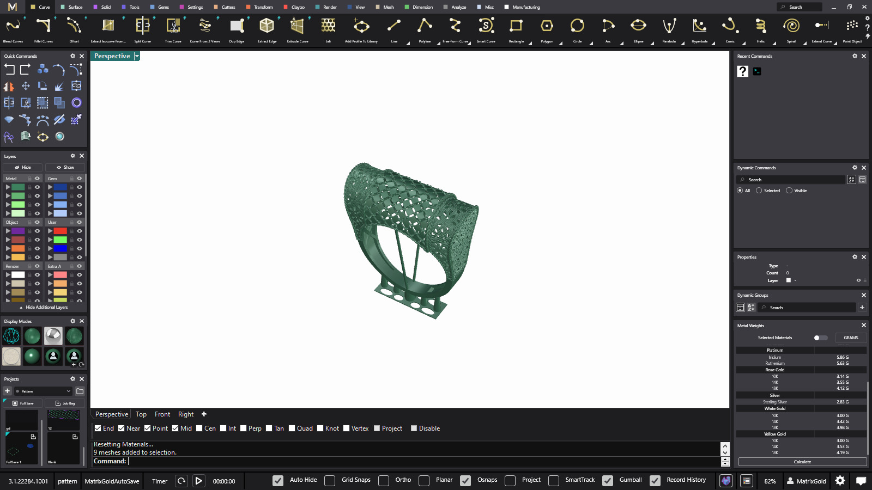Image resolution: width=872 pixels, height=490 pixels.
Task: Toggle the Gumball checkbox
Action: [608, 480]
